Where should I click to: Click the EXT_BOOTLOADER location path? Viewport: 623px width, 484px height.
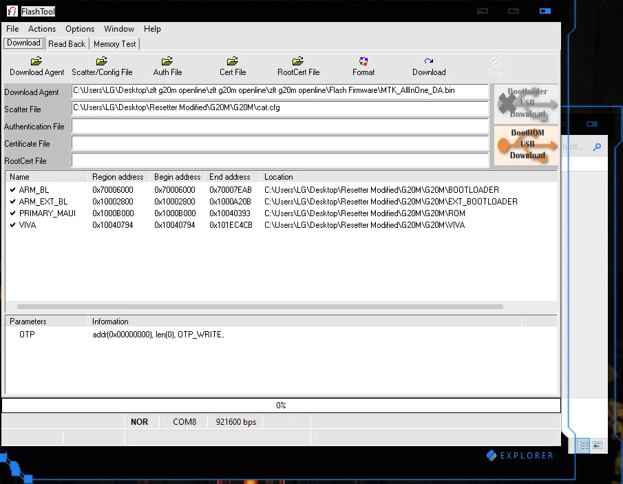(391, 202)
